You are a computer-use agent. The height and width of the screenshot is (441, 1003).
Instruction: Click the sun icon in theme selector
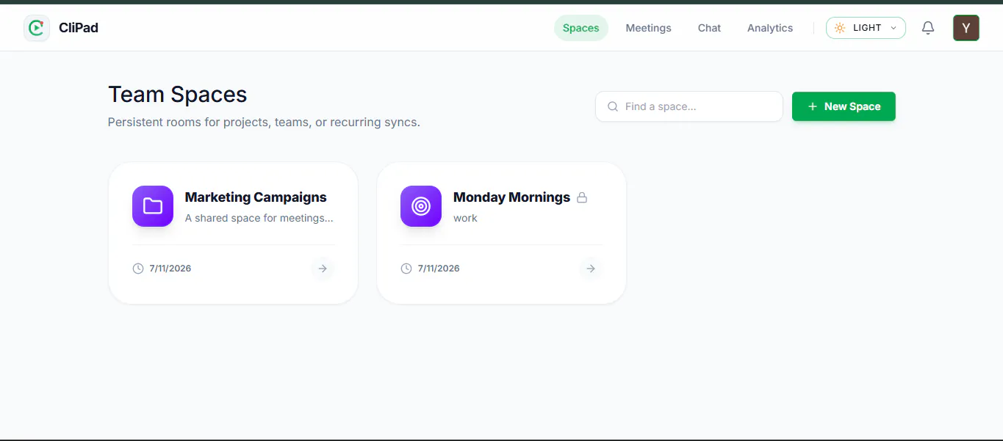coord(840,28)
